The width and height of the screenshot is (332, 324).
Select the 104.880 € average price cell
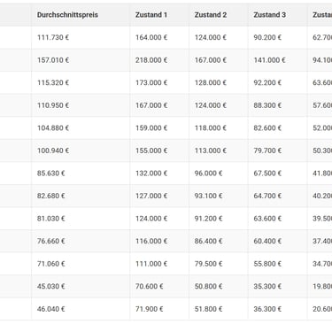tap(53, 128)
